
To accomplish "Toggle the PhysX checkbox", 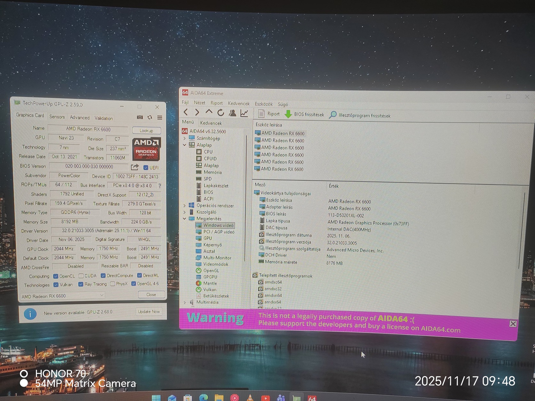I will 112,284.
